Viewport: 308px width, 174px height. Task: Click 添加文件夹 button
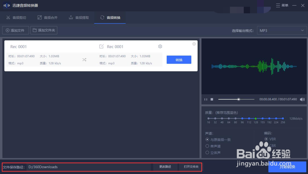click(44, 30)
